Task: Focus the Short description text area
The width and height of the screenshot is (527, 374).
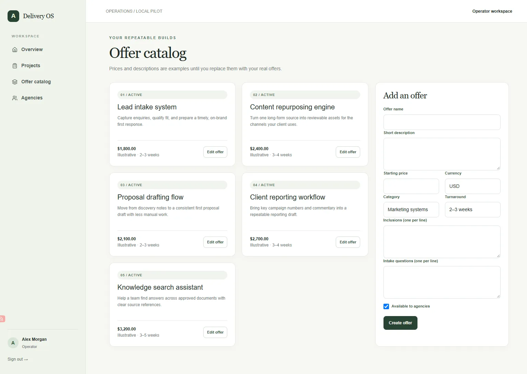Action: 442,154
